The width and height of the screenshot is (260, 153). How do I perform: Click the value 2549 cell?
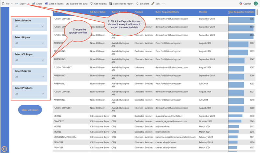pyautogui.click(x=252, y=121)
